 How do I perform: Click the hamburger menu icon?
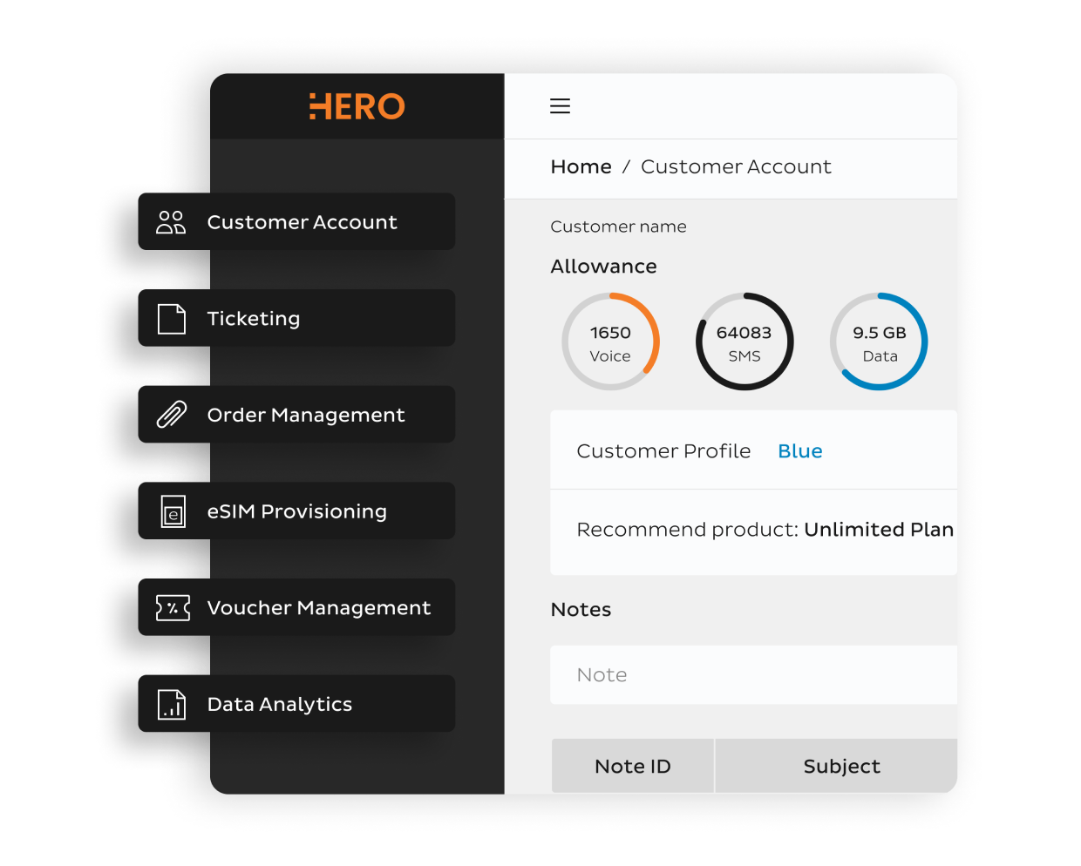[560, 106]
